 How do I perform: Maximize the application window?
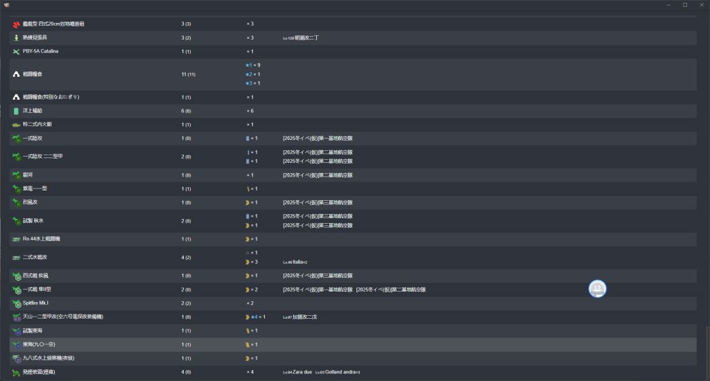pos(685,5)
